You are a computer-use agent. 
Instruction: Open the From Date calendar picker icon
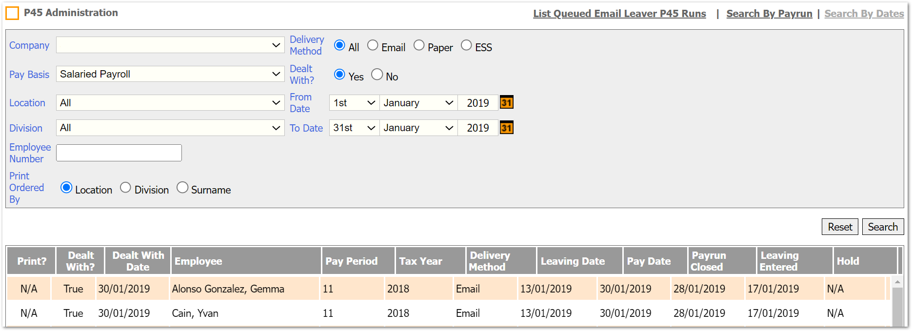[506, 103]
